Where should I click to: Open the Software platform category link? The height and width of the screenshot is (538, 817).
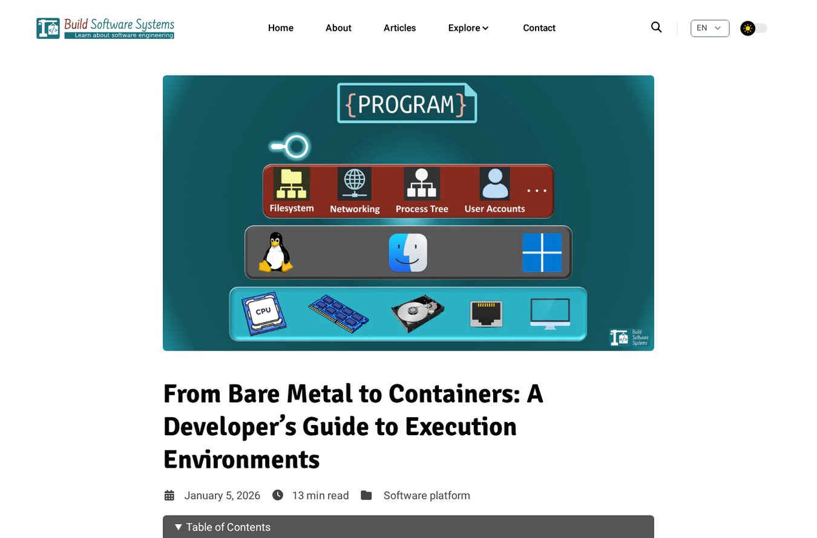(x=427, y=496)
